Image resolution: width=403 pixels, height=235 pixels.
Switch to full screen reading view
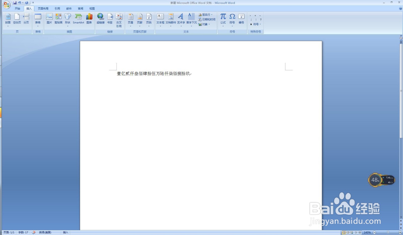click(x=348, y=232)
